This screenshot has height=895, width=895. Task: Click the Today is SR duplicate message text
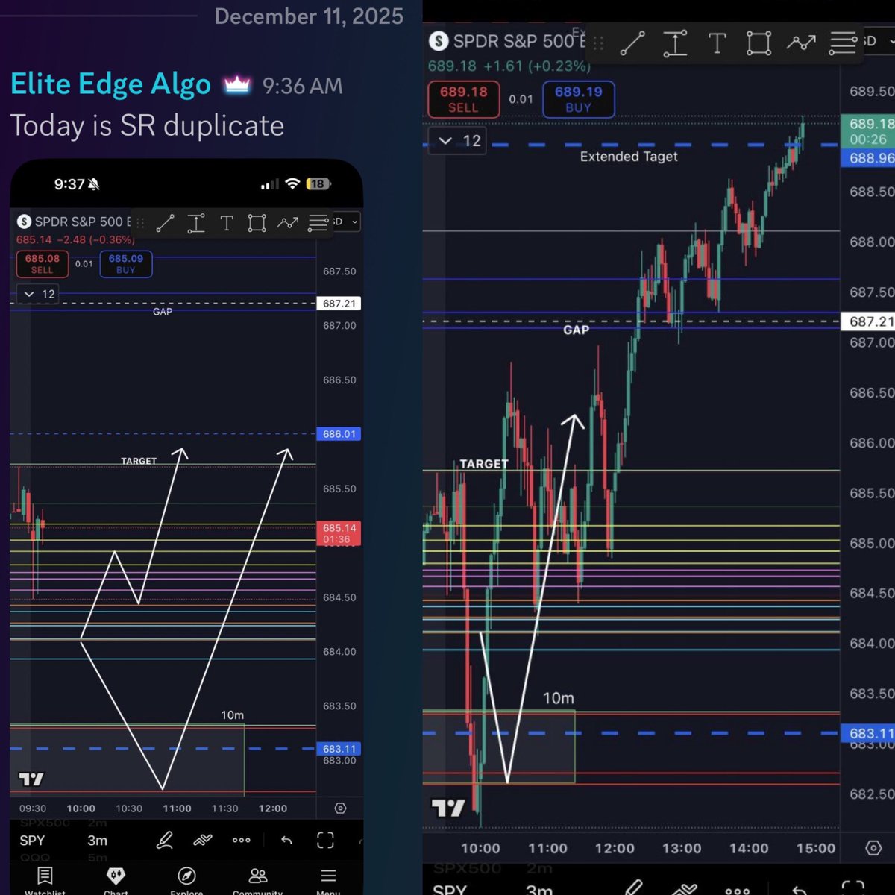[147, 125]
